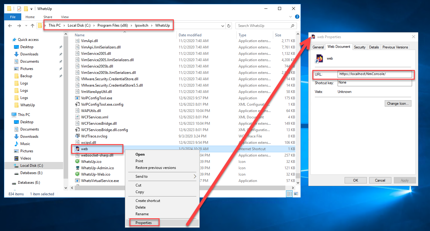Open address bar history dropdown
430x231 pixels.
click(223, 26)
